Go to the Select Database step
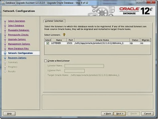Viewport: 158px width, 119px height. coord(16,26)
